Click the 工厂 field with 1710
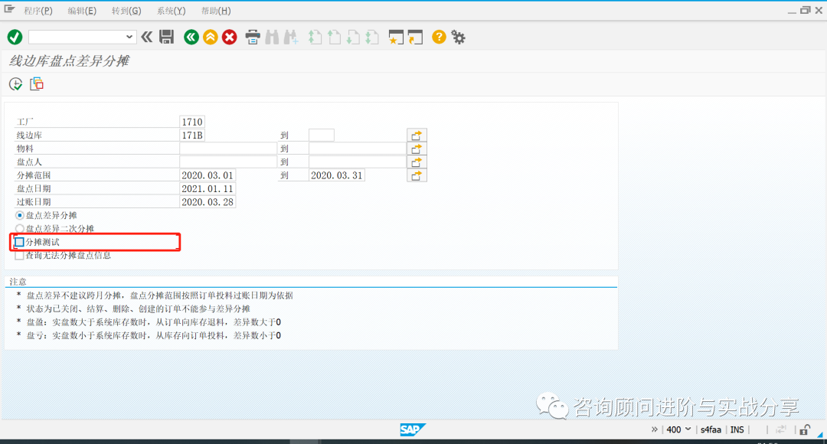Viewport: 827px width, 444px height. coord(192,122)
